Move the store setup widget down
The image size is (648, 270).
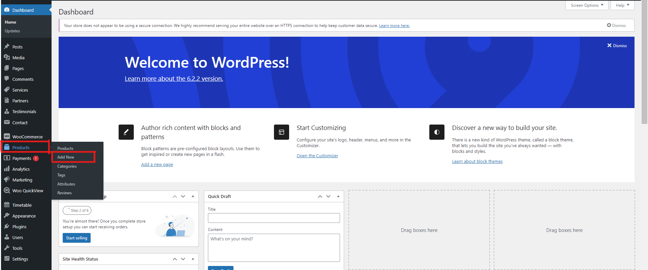pos(183,196)
